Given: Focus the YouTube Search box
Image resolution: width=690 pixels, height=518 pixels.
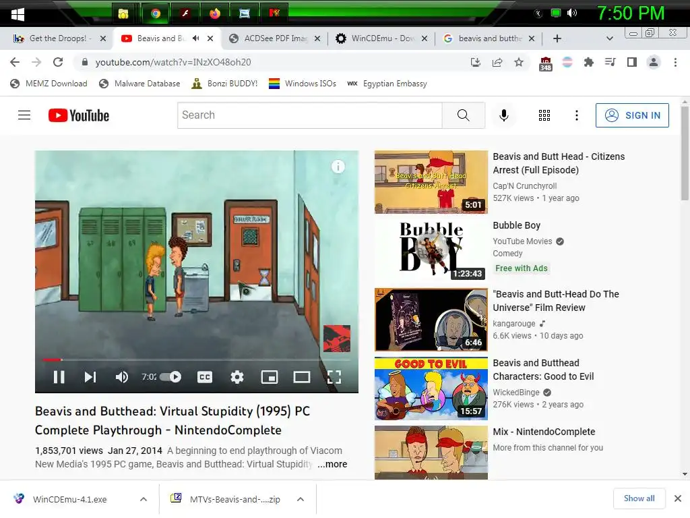Looking at the screenshot, I should (310, 115).
